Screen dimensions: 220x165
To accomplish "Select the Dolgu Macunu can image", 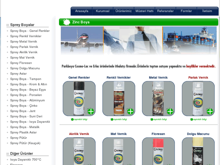I will click(198, 151).
